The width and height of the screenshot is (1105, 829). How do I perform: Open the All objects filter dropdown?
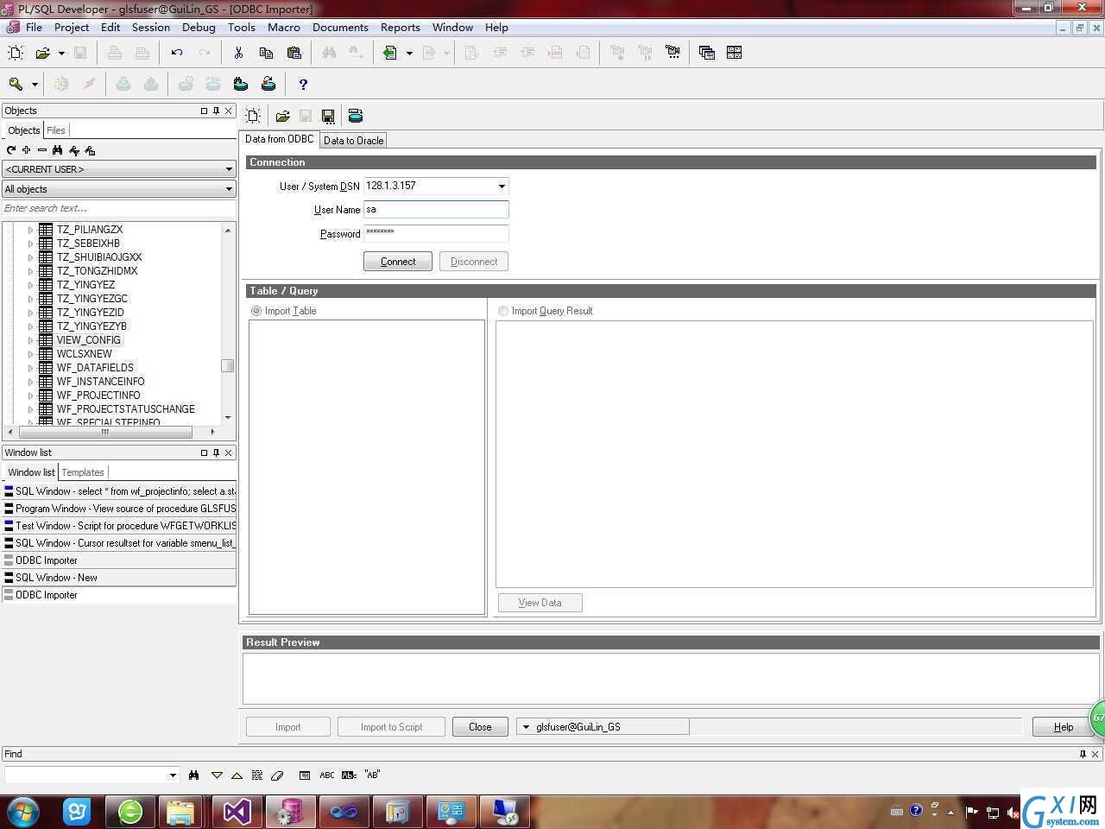(x=229, y=189)
